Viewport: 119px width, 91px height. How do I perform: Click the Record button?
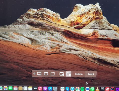point(91,74)
